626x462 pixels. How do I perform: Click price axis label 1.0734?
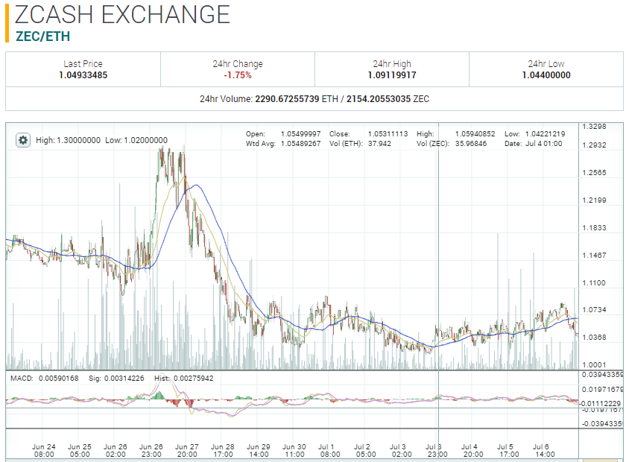coord(594,310)
